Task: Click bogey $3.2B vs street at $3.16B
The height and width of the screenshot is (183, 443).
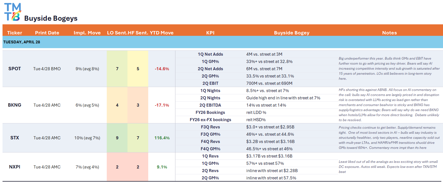Action: [x=270, y=141]
